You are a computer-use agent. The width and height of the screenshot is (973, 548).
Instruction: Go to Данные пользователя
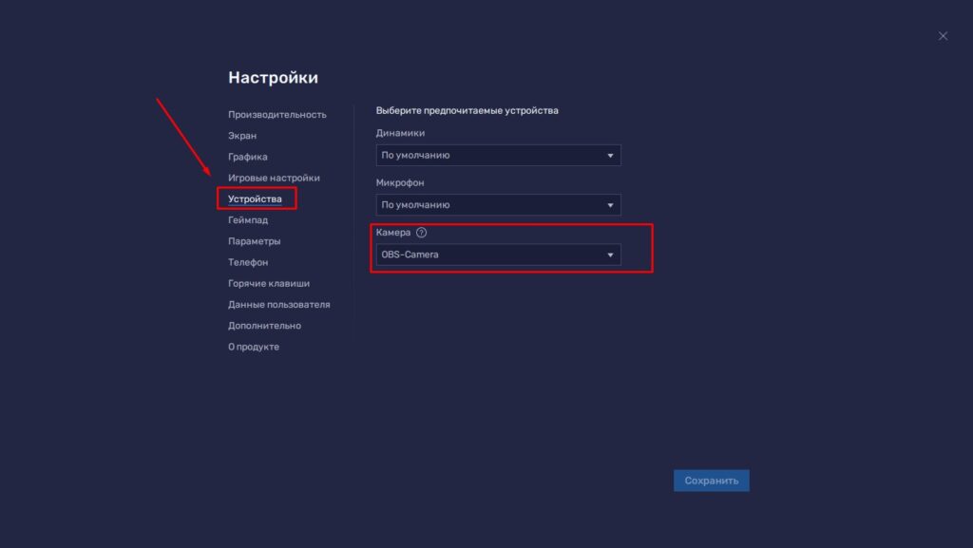pyautogui.click(x=278, y=304)
